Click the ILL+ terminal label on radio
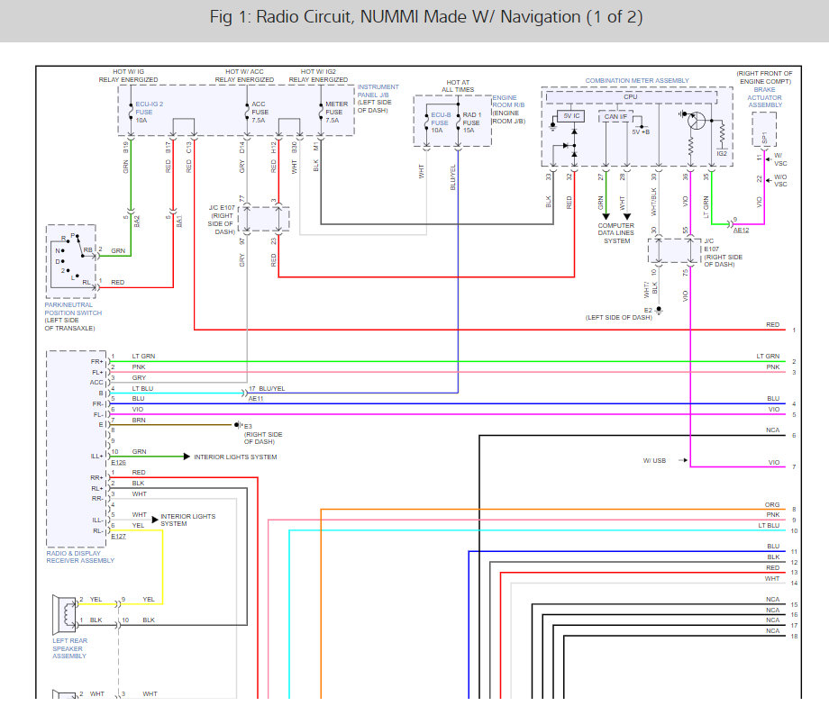The width and height of the screenshot is (829, 724). coord(96,456)
